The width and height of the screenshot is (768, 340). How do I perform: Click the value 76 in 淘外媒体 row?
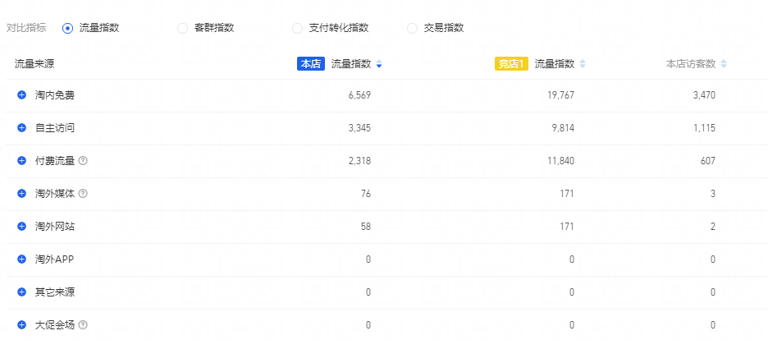tap(366, 194)
